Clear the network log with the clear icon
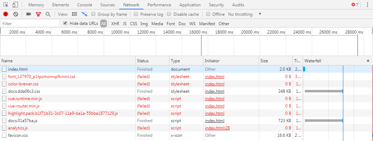 [16, 14]
